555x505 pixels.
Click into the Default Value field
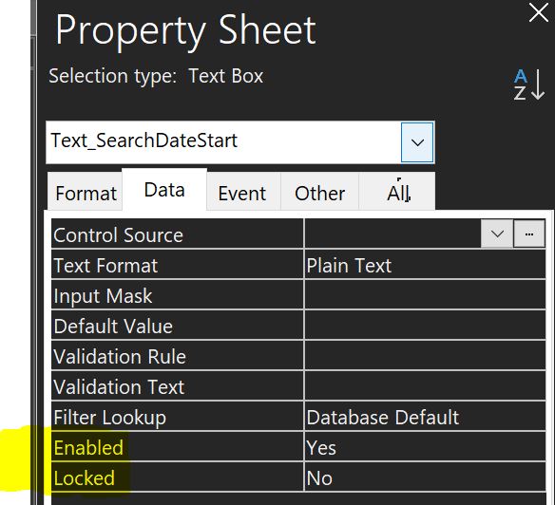click(425, 326)
